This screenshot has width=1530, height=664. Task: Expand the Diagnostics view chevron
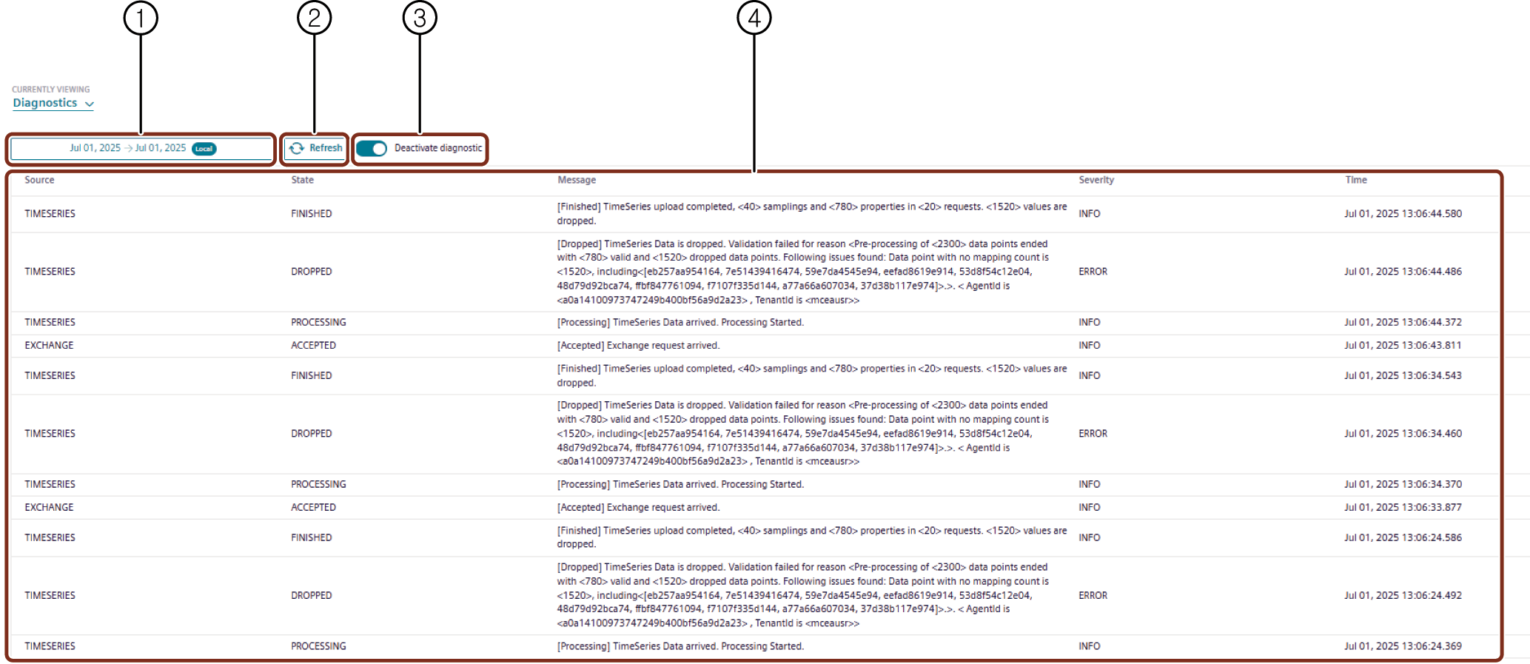90,104
